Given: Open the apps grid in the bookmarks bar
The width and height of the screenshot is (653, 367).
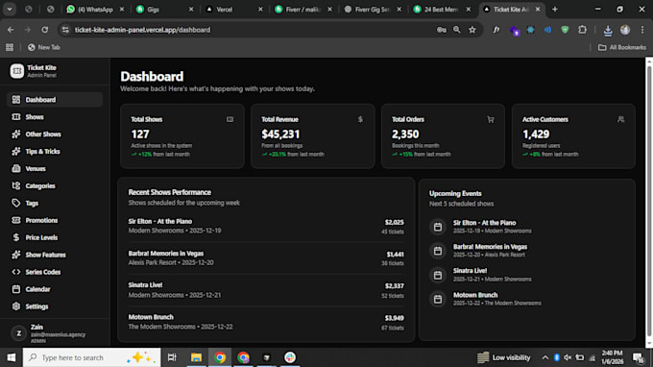Looking at the screenshot, I should 10,47.
